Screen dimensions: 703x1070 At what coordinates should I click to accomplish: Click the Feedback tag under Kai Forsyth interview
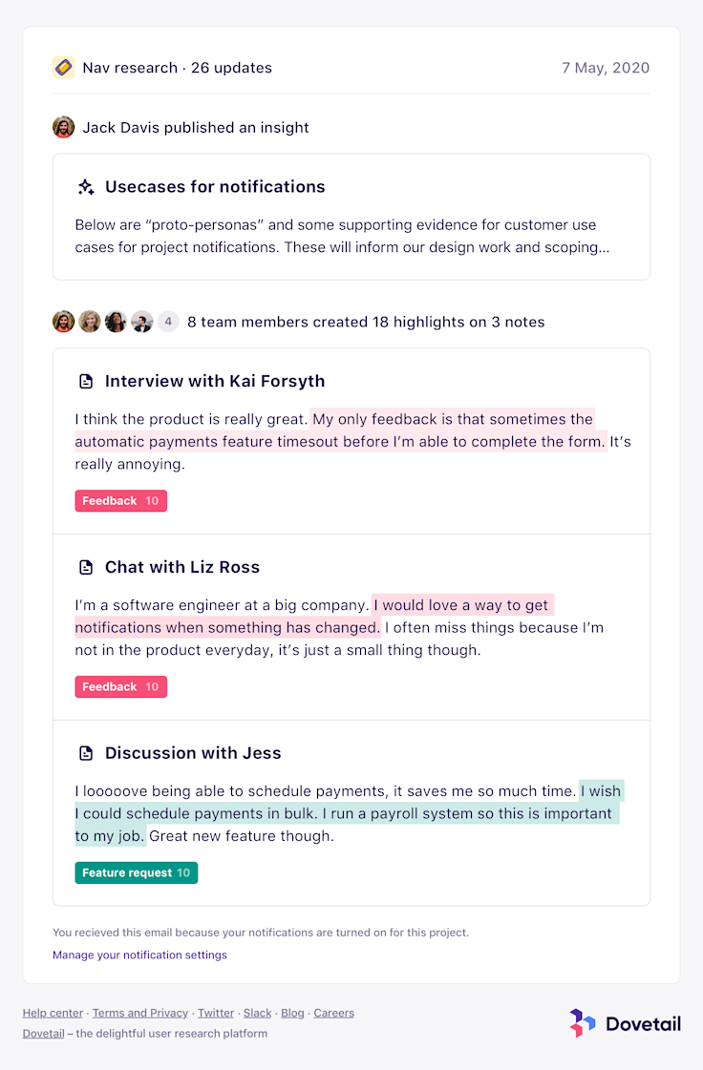[121, 501]
